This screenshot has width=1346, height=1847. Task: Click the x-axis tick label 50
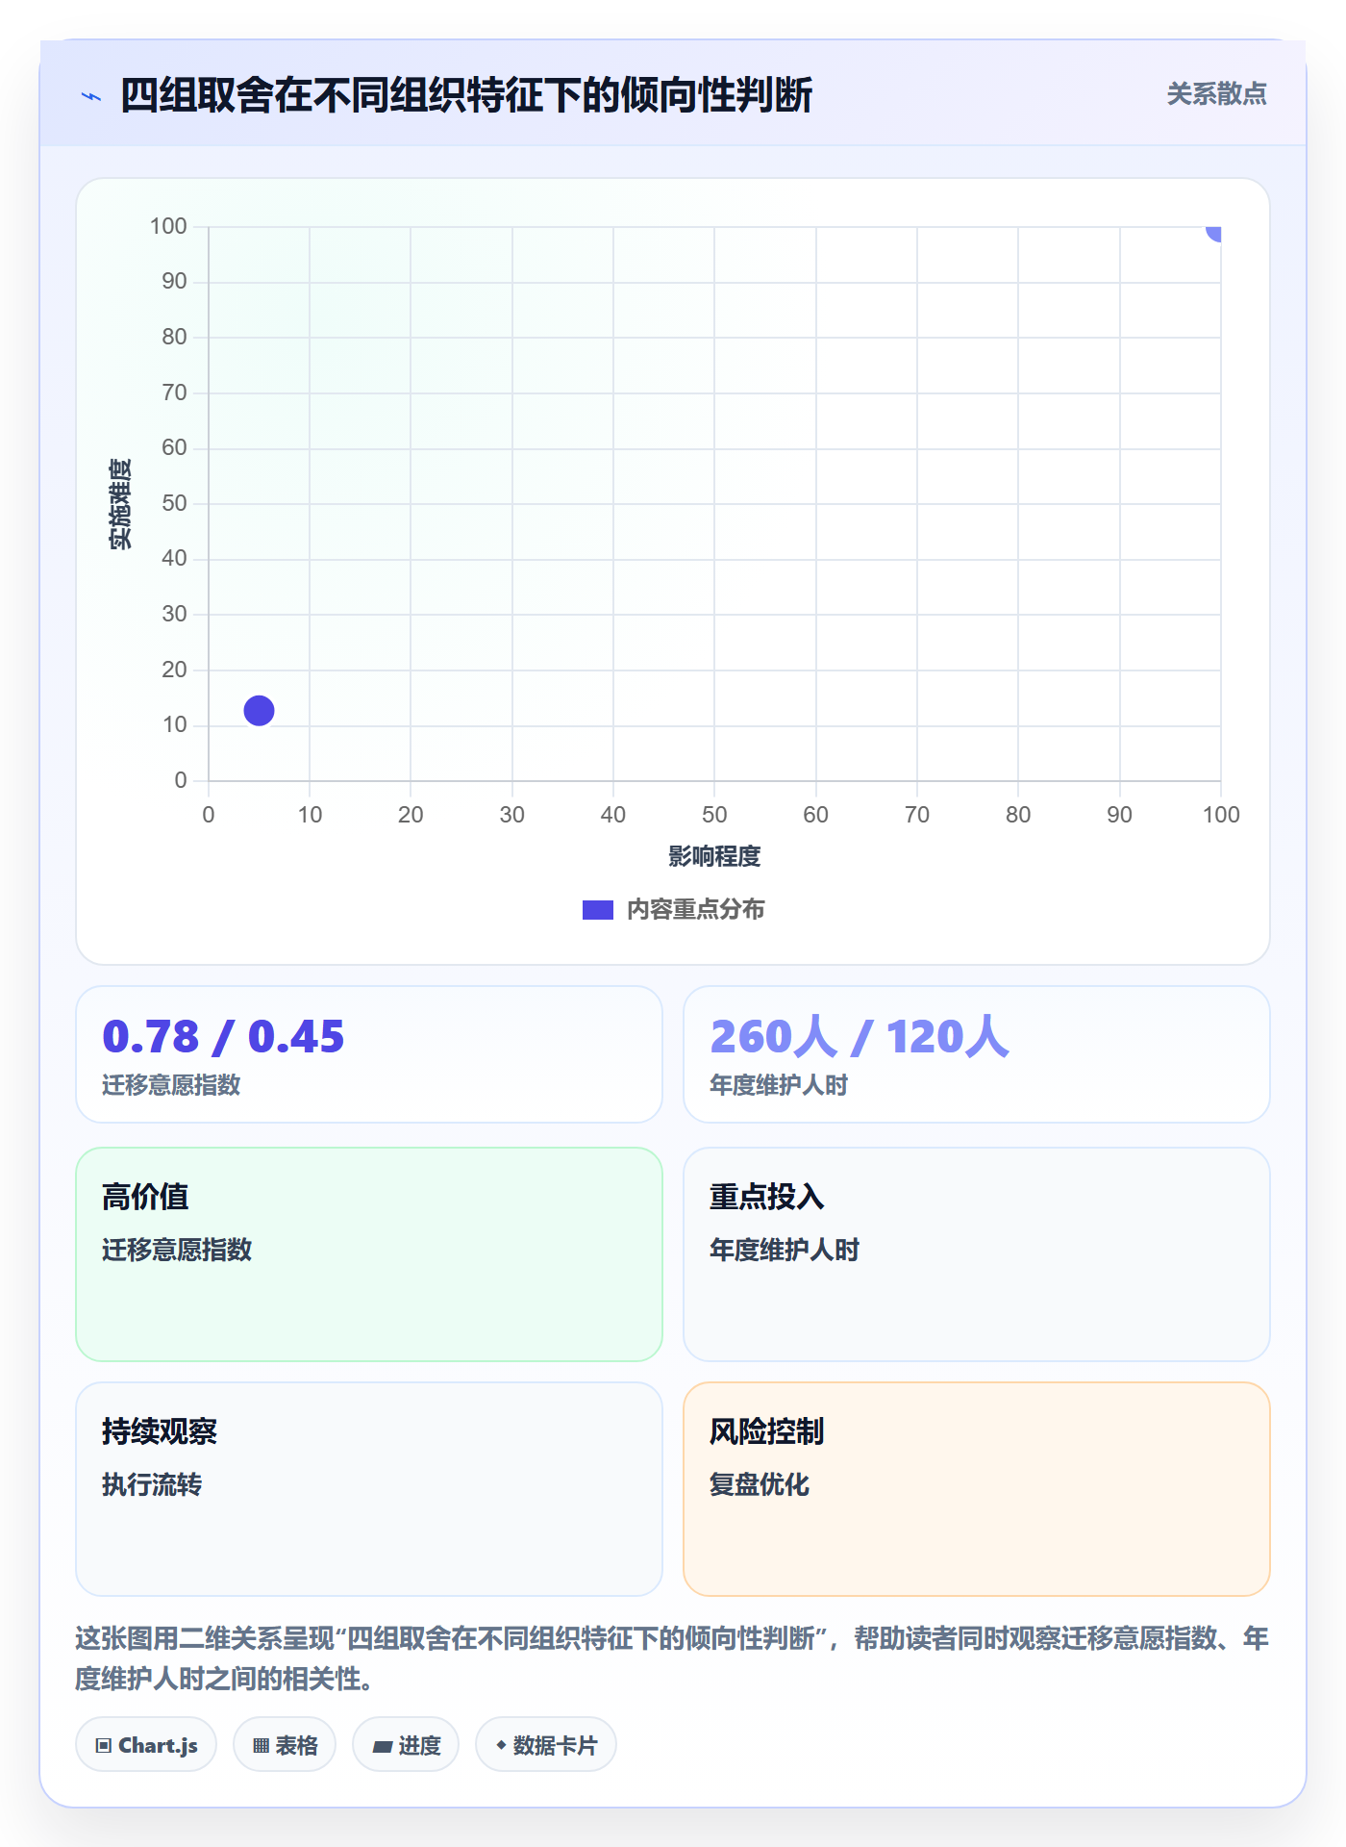[x=714, y=815]
